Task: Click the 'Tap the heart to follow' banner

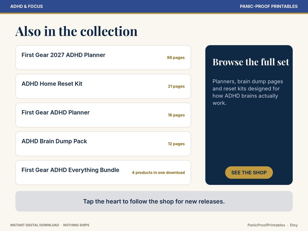Action: tap(154, 202)
